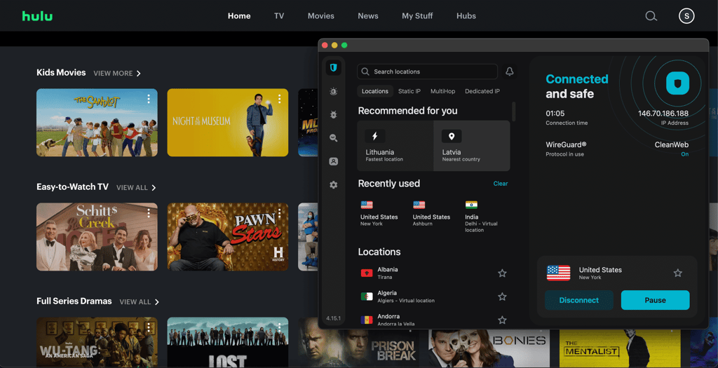718x368 pixels.
Task: Focus the Search locations field
Action: [427, 71]
